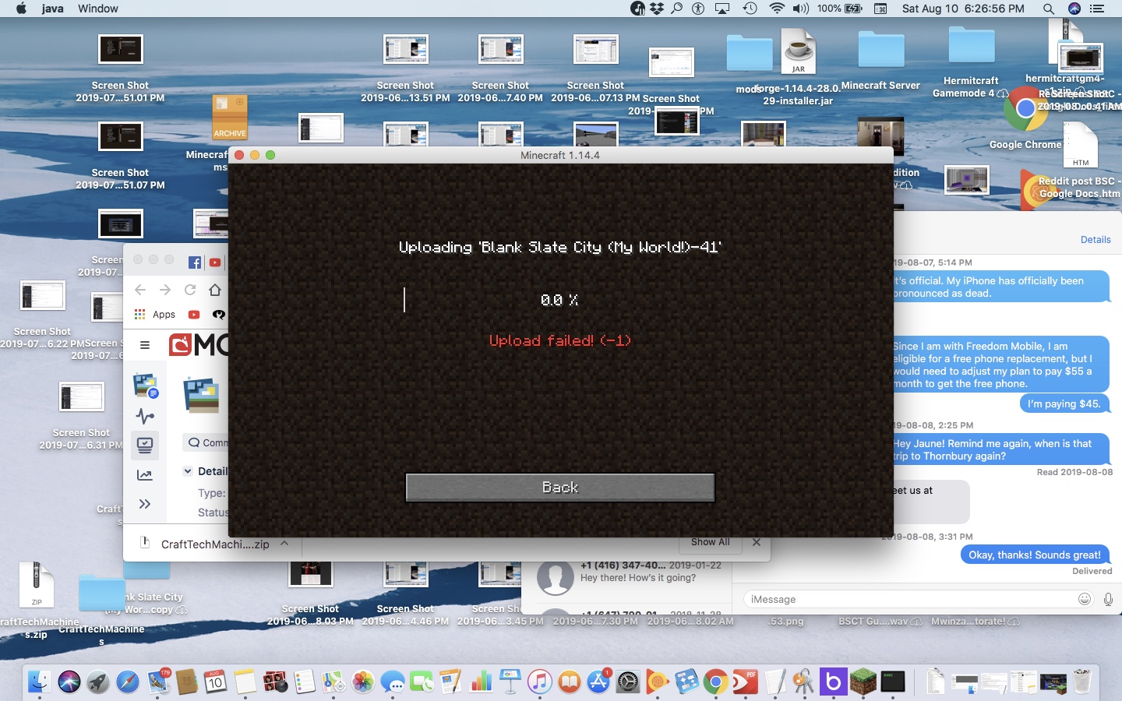Click the microphone dictation icon in Messages
Screen dimensions: 1122x701
tap(1108, 599)
